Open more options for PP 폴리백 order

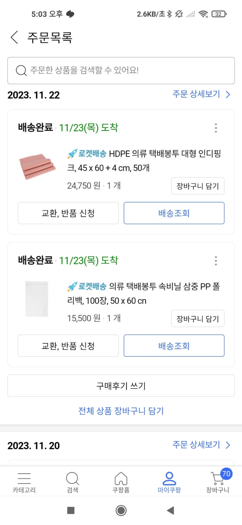pyautogui.click(x=216, y=261)
